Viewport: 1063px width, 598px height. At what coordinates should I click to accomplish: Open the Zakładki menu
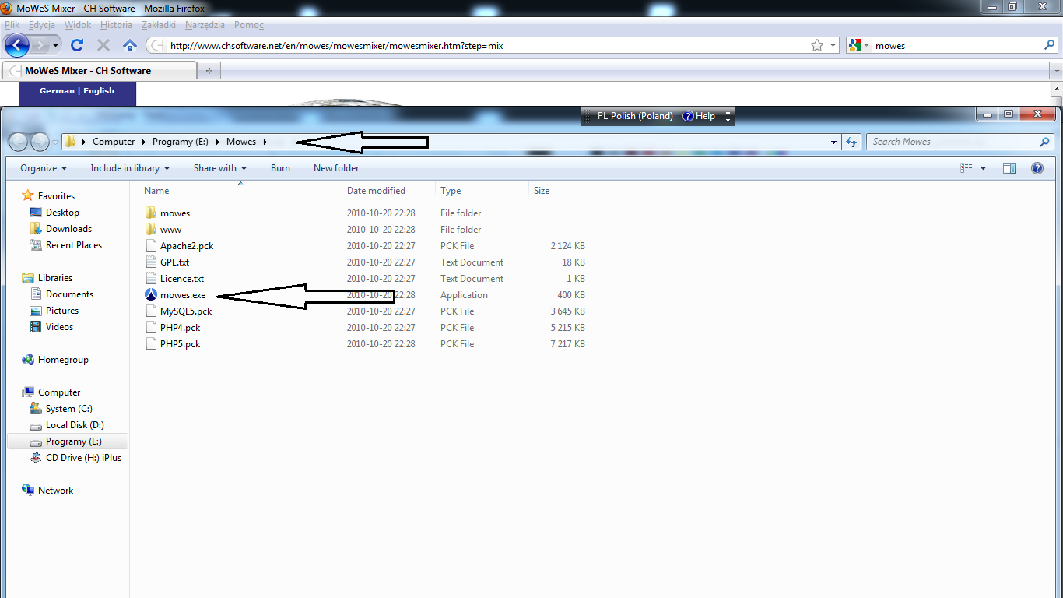(x=159, y=25)
